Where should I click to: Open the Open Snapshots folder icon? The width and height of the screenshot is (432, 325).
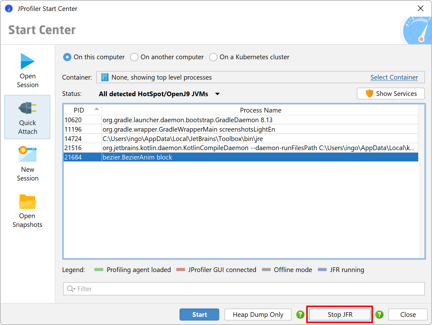point(28,202)
